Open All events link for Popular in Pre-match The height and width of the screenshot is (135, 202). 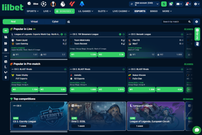tap(189, 64)
